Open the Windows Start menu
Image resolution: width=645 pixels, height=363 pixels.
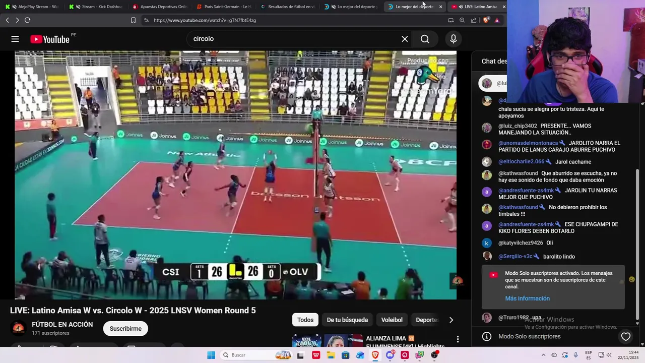[x=211, y=355]
